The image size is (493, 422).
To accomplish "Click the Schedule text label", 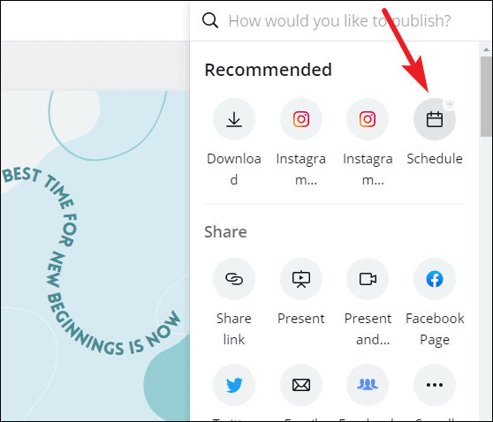I will click(435, 159).
